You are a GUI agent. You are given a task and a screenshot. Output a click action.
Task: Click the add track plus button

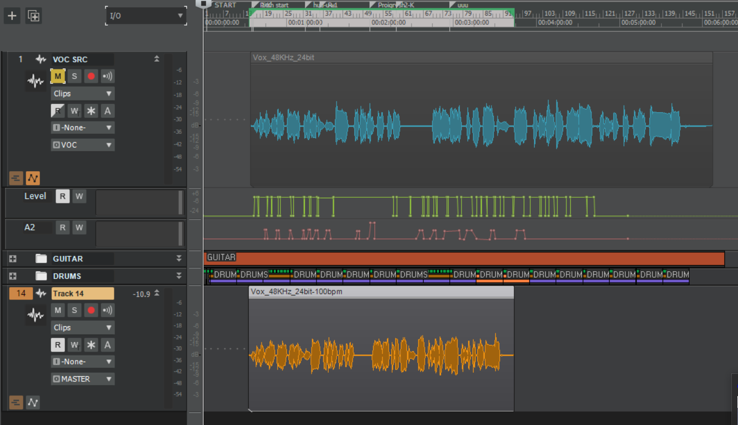pos(12,16)
